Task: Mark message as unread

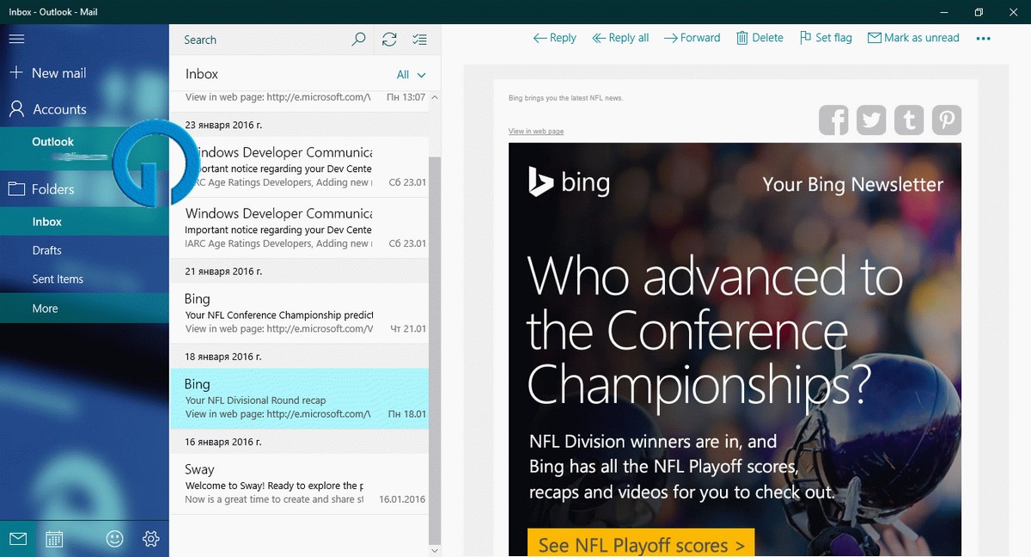Action: [x=913, y=38]
